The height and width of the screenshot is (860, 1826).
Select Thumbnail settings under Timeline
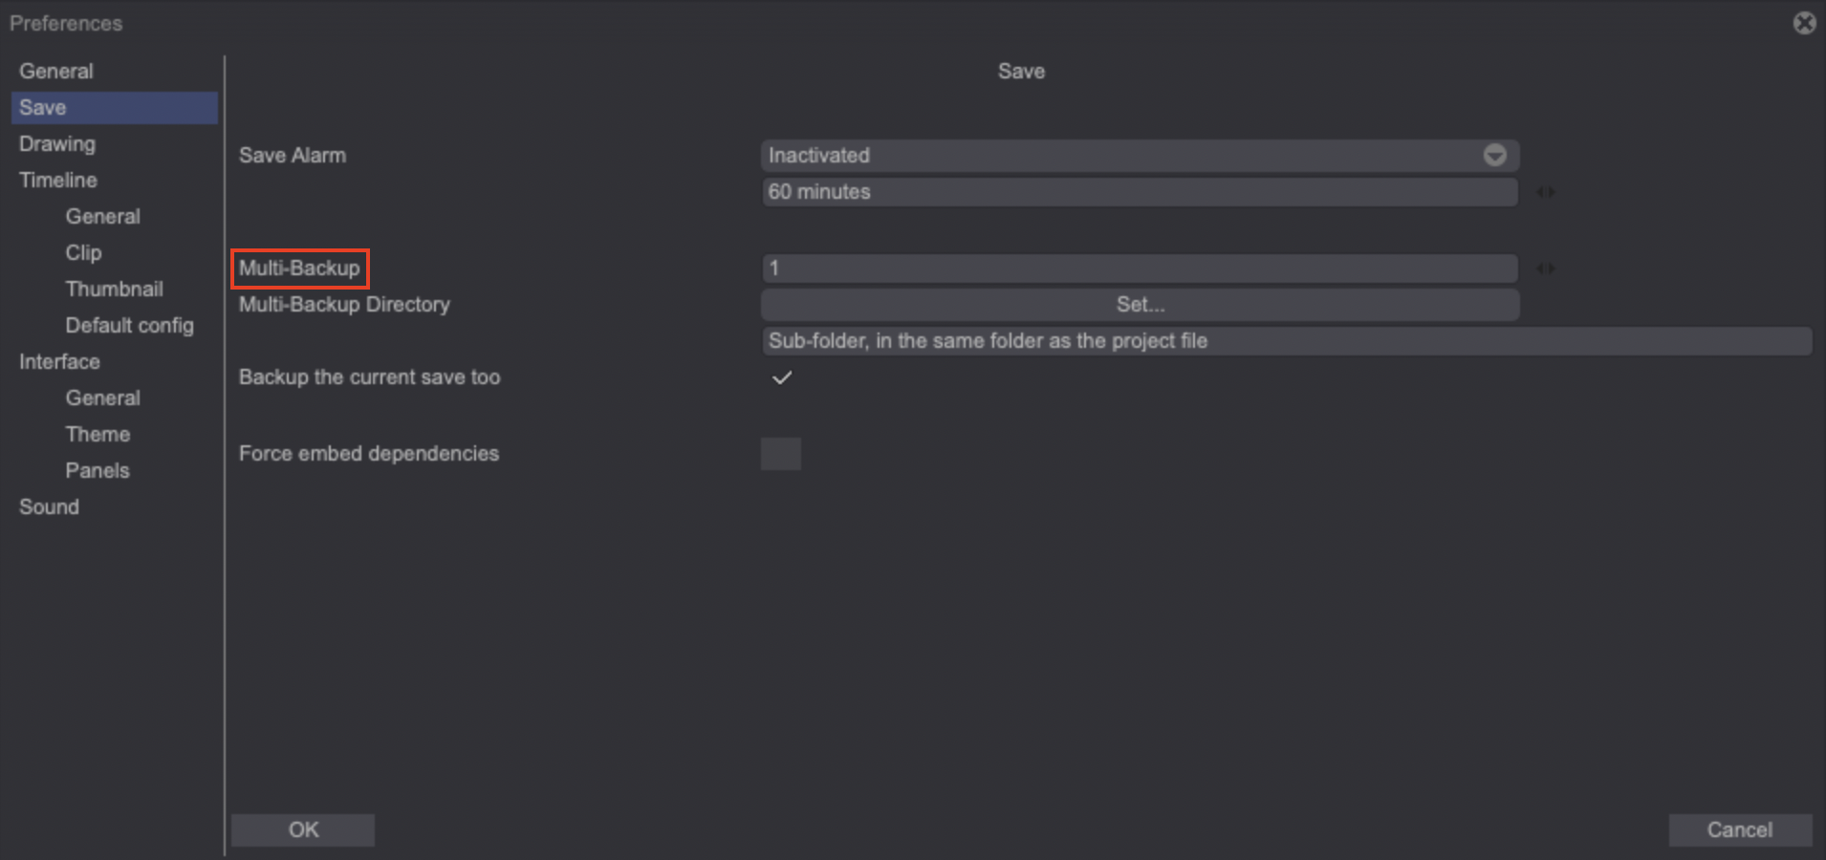click(x=114, y=289)
